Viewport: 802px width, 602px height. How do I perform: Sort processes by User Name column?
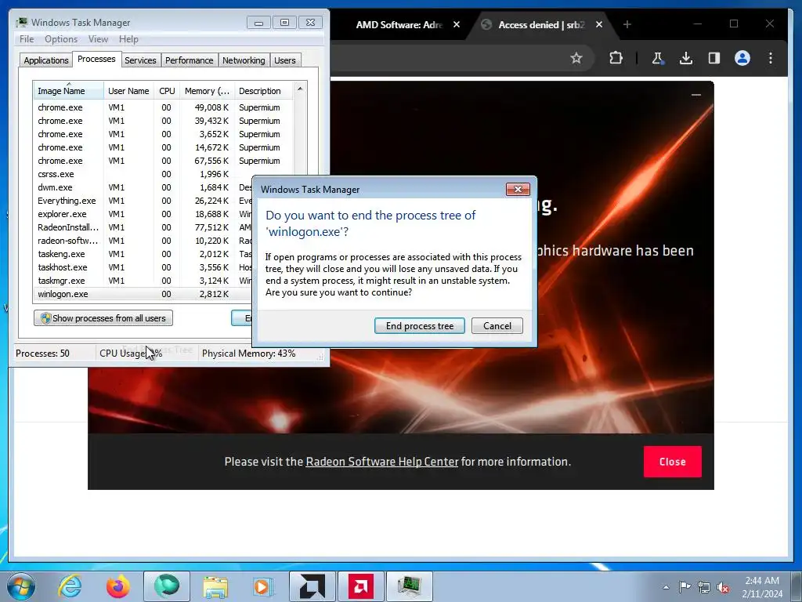(128, 91)
